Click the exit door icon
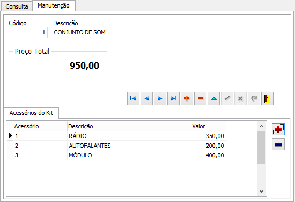Screen dimensions: 295x202 pyautogui.click(x=267, y=98)
